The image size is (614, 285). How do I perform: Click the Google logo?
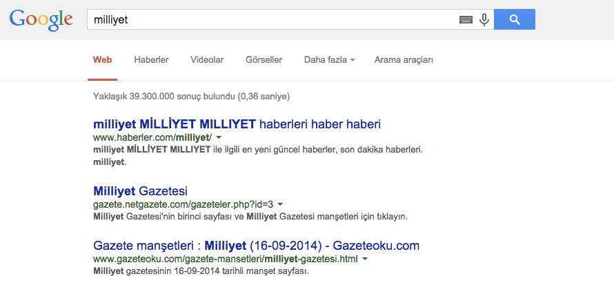click(x=41, y=20)
